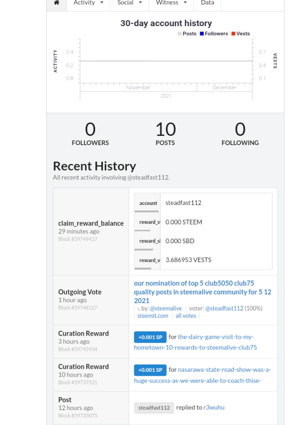Go to the home icon tab

pos(56,3)
